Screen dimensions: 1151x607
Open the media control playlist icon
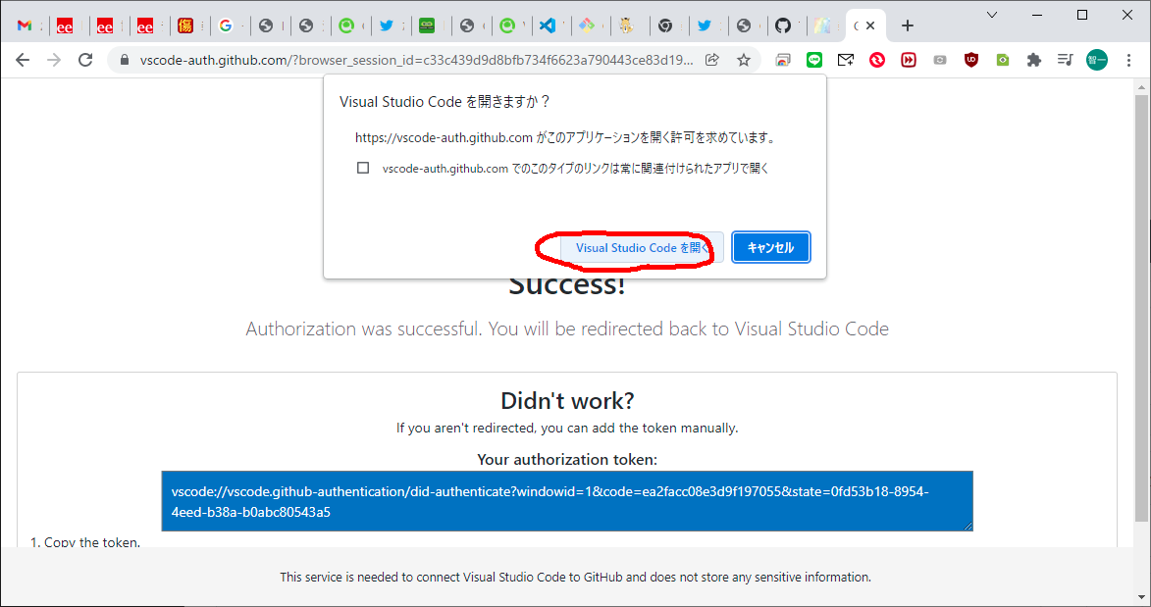click(x=1065, y=60)
